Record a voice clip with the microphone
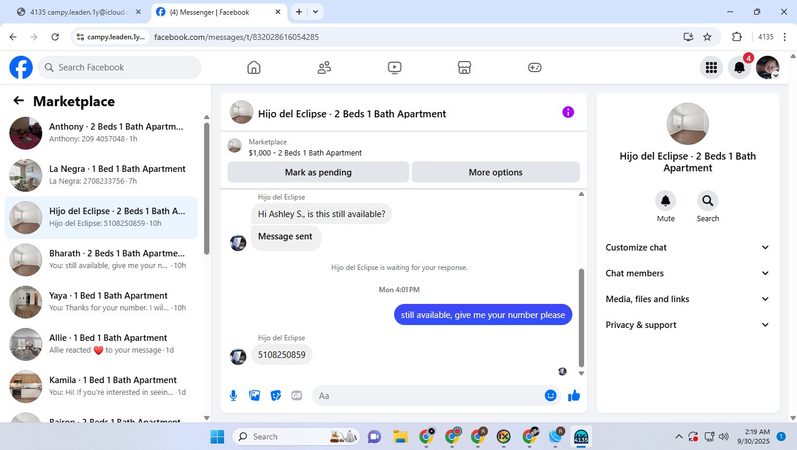 (x=233, y=395)
